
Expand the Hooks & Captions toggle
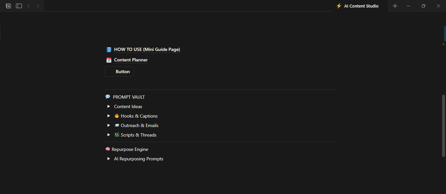tap(108, 116)
